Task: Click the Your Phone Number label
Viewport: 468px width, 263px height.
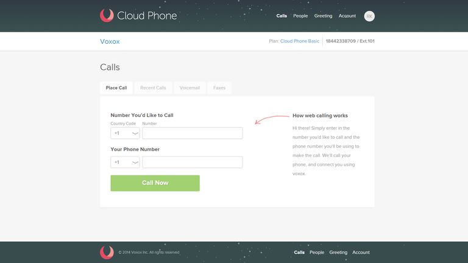Action: 135,149
